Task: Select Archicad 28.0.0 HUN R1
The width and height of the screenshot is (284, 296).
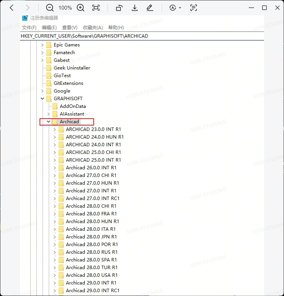Action: pyautogui.click(x=92, y=222)
